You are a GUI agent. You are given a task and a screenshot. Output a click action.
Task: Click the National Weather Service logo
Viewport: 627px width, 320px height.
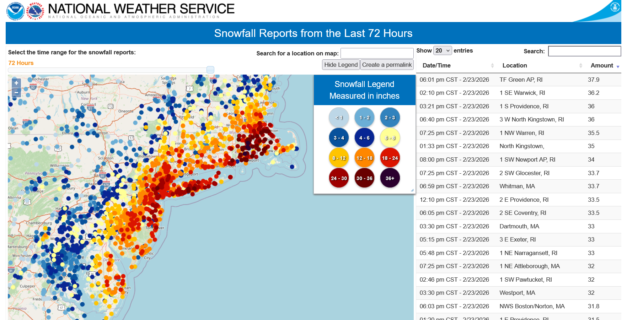36,11
